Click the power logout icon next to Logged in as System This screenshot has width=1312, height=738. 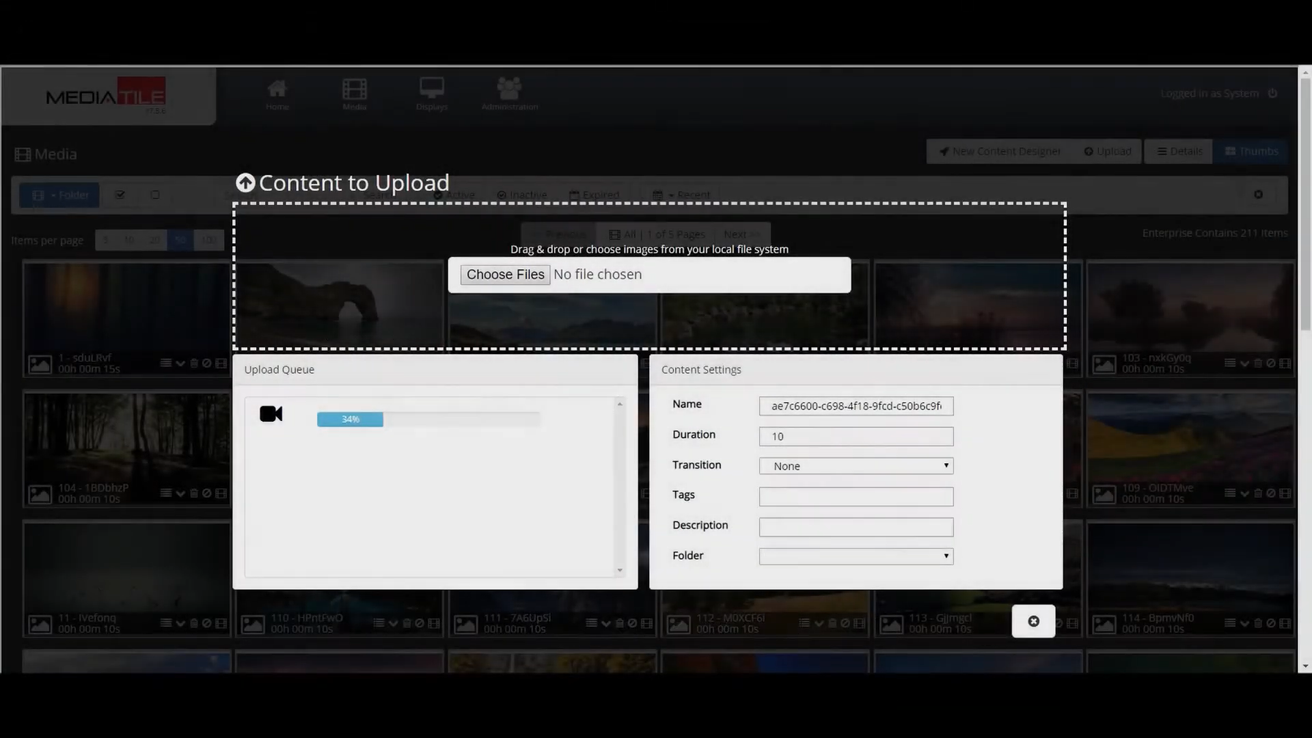(1272, 94)
